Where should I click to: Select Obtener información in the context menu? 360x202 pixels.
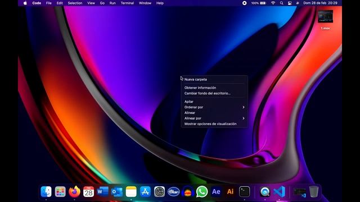click(214, 88)
